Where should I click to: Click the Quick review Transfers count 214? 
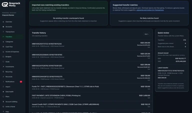pyautogui.click(x=184, y=40)
